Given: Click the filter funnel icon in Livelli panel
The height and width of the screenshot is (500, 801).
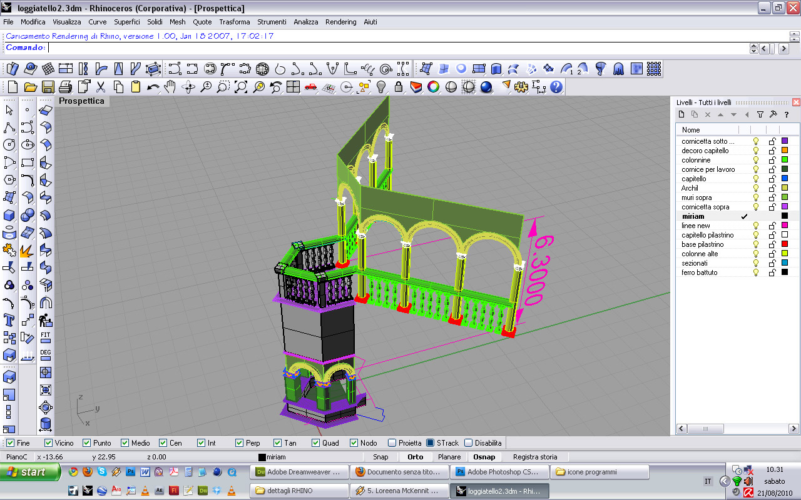Looking at the screenshot, I should coord(760,114).
